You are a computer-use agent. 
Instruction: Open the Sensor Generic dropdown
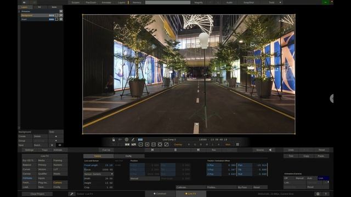pyautogui.click(x=98, y=174)
